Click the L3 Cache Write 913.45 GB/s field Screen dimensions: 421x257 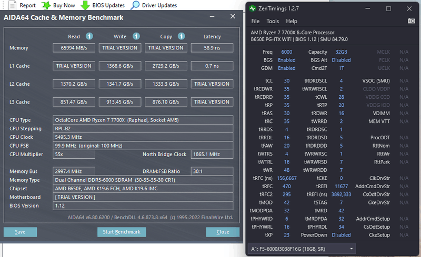(120, 101)
